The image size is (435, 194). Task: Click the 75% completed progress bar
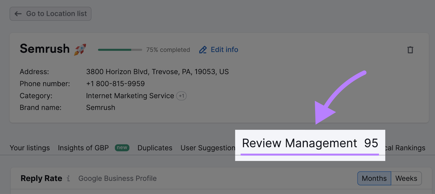tap(120, 50)
